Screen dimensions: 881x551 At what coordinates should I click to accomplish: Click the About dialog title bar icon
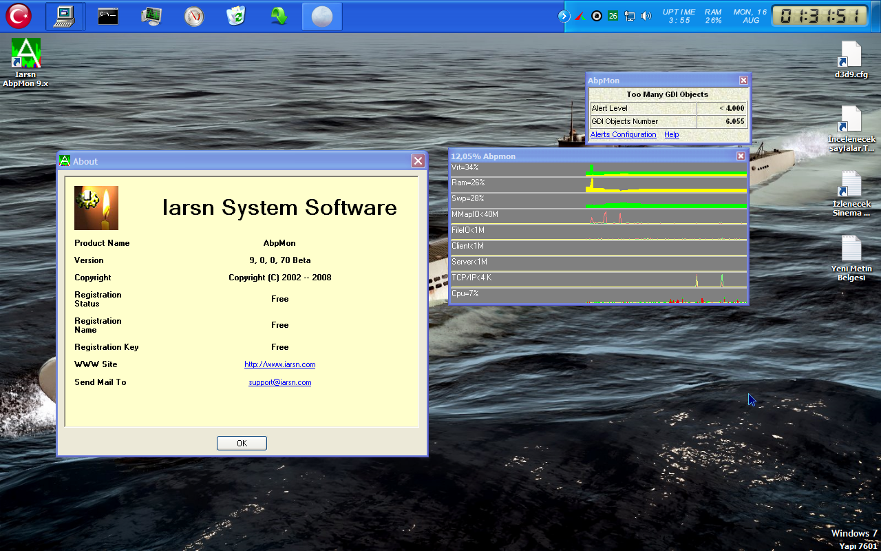pyautogui.click(x=64, y=160)
